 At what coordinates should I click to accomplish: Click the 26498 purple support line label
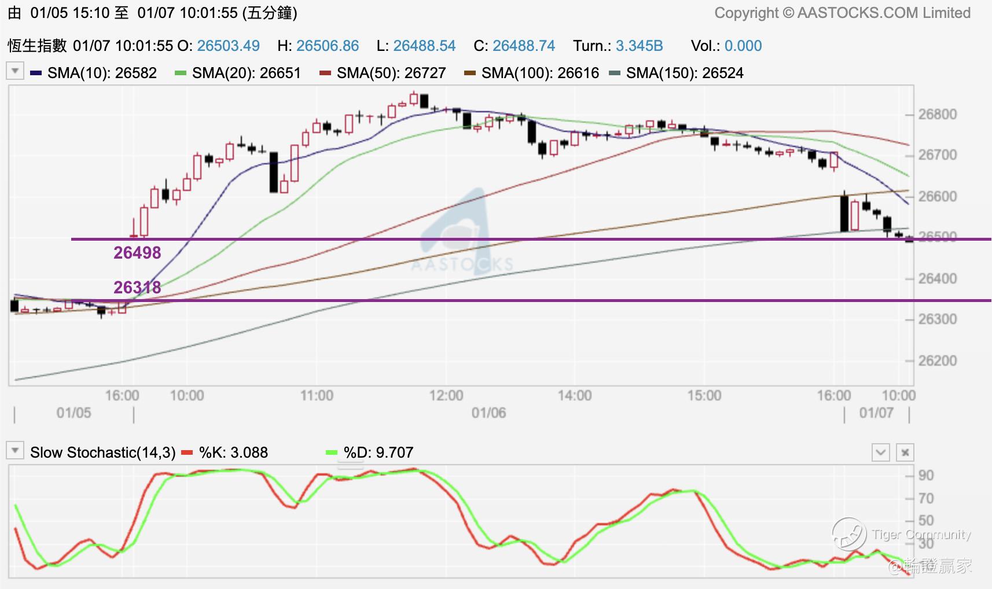click(137, 253)
